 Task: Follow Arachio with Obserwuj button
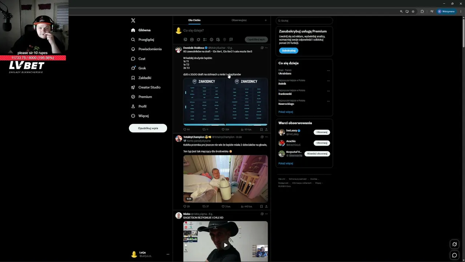(x=322, y=143)
